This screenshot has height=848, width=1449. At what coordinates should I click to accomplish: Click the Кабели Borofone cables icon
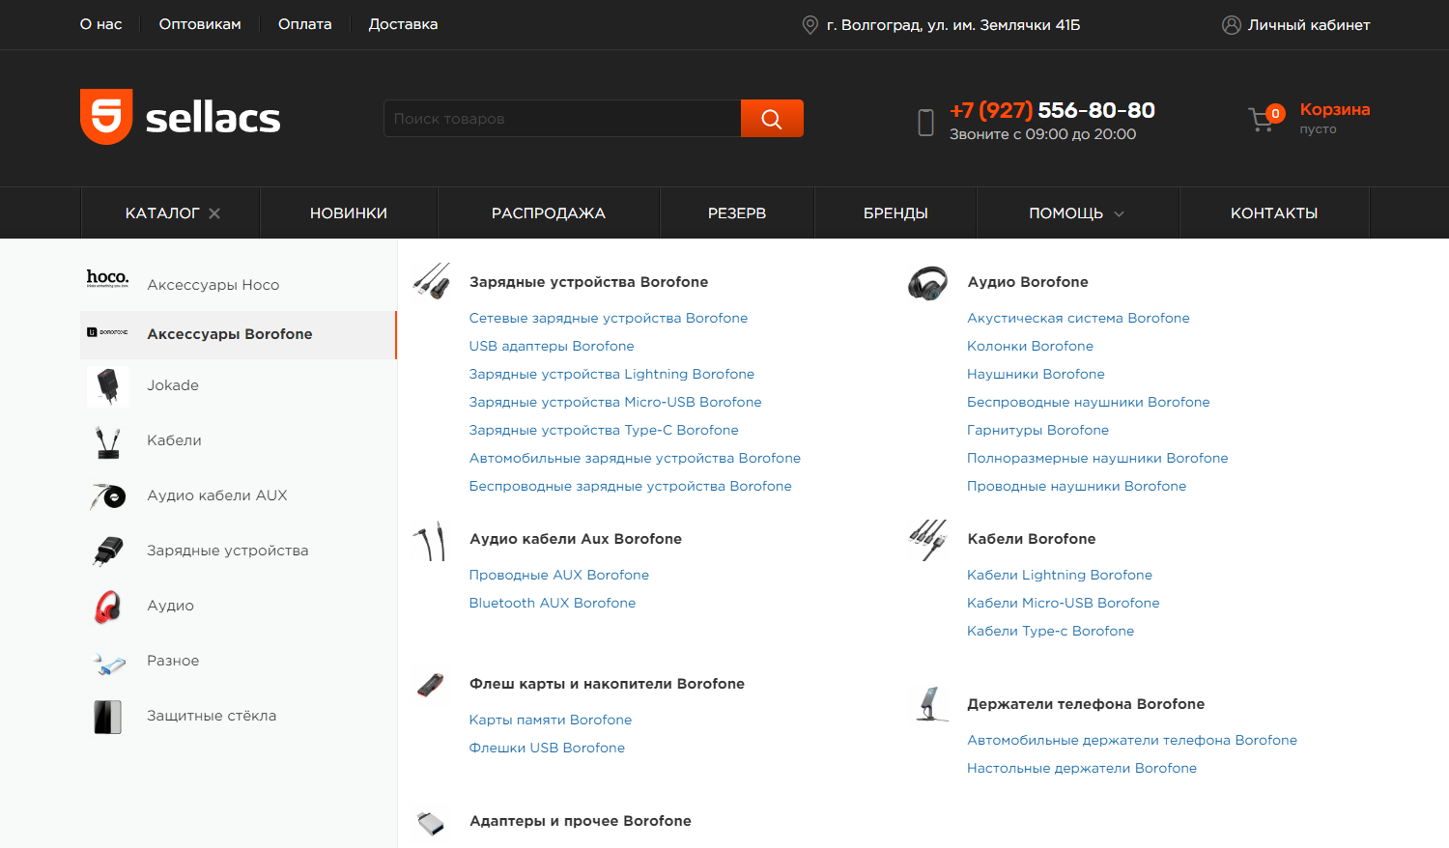pyautogui.click(x=928, y=539)
